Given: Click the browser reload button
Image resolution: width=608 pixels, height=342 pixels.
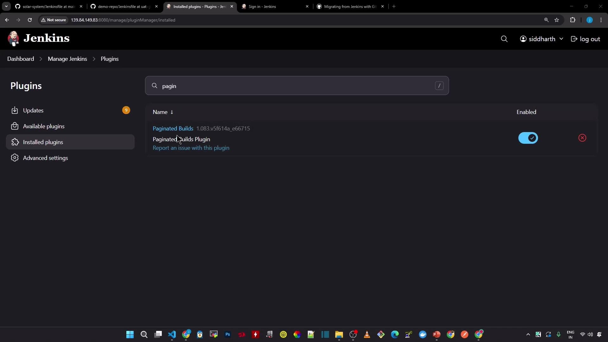Looking at the screenshot, I should click(30, 20).
